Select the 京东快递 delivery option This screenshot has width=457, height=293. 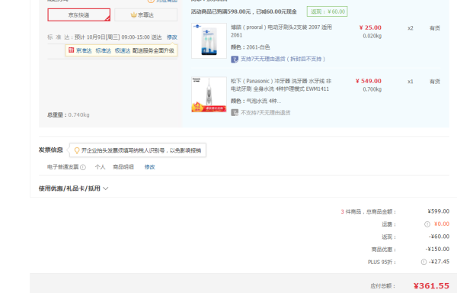point(78,15)
